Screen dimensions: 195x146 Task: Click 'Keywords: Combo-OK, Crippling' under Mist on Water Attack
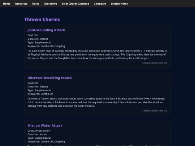[x=46, y=142]
